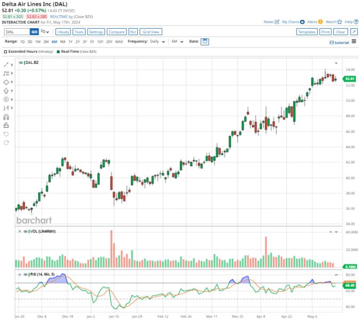Screen dimensions: 362x320
Task: Toggle the Extended Hours checkbox
Action: [x=5, y=52]
